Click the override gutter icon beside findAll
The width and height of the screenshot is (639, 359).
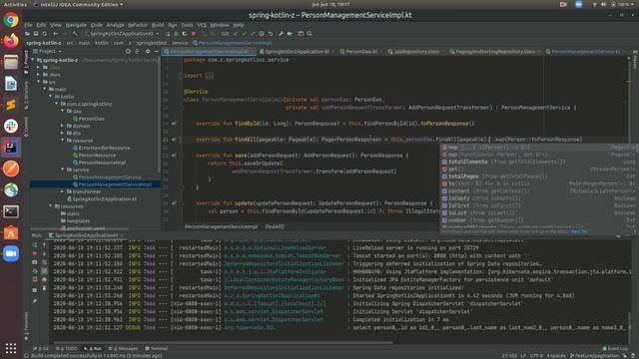174,140
